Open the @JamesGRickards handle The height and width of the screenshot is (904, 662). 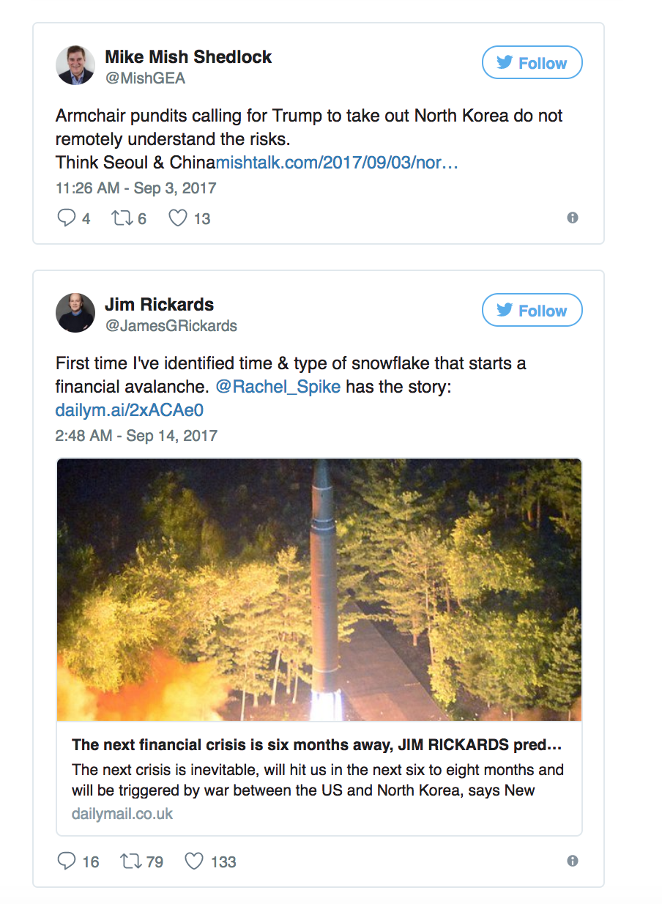pyautogui.click(x=171, y=326)
